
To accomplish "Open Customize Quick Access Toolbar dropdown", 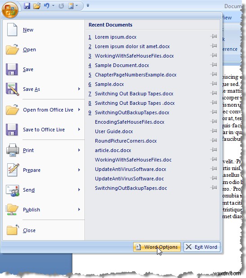I will (88, 6).
